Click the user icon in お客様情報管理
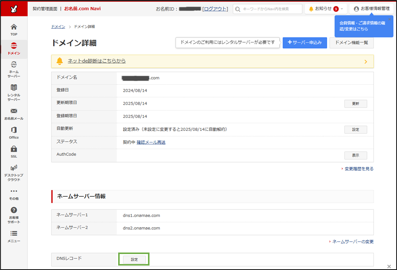 (x=356, y=9)
